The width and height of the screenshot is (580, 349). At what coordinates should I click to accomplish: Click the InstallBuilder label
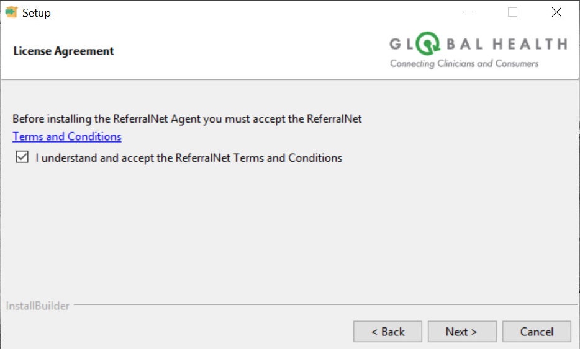38,306
